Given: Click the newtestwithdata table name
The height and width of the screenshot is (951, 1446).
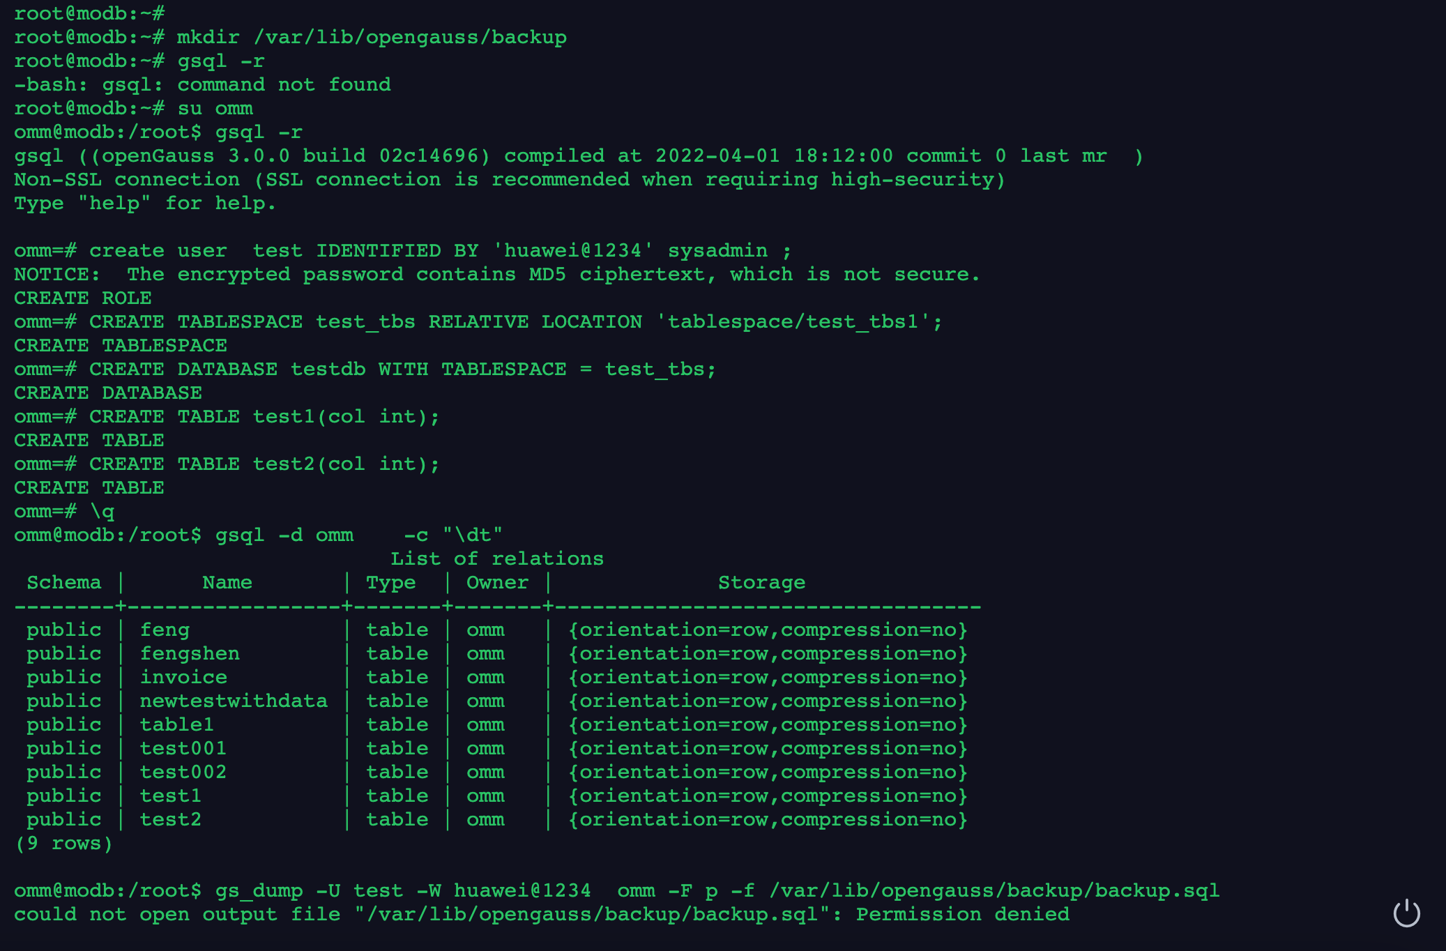Looking at the screenshot, I should [x=233, y=701].
